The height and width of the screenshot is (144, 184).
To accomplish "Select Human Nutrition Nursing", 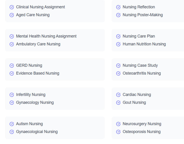I will [144, 44].
